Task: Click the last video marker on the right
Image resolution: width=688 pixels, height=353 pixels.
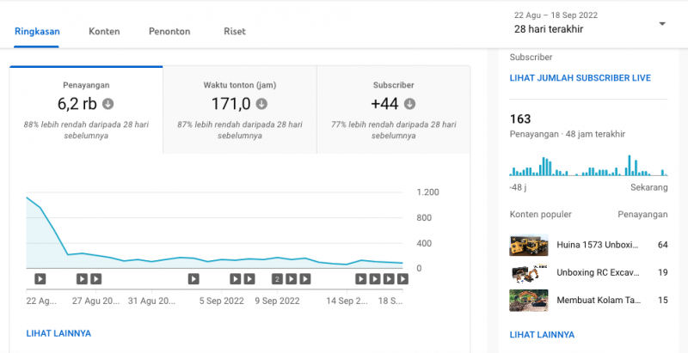Action: 402,279
